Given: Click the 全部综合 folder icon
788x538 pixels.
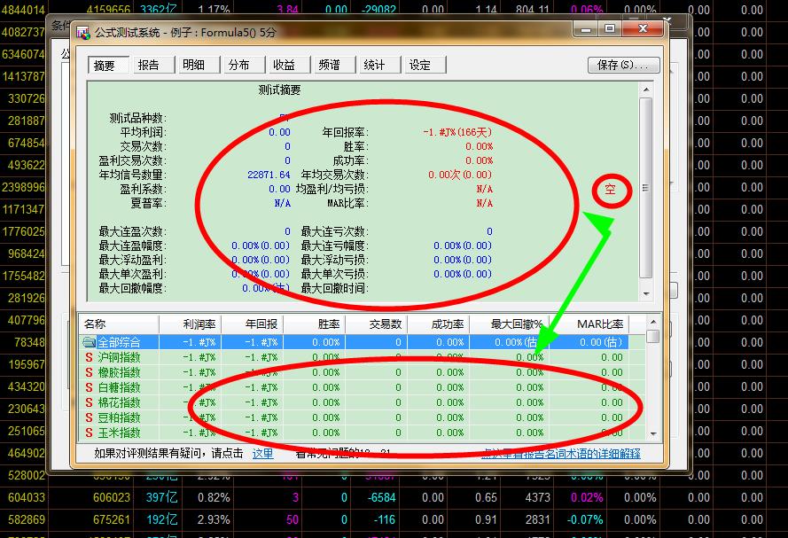Looking at the screenshot, I should coord(89,343).
